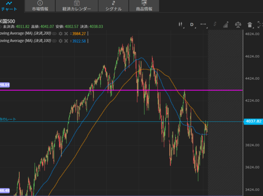The width and height of the screenshot is (263, 196).
Task: Expand chart to fullscreen with arrows icon
Action: tap(260, 25)
